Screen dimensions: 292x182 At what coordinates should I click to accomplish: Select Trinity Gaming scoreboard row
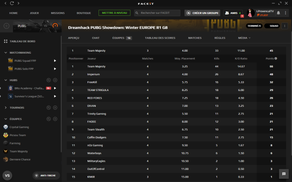(176, 114)
